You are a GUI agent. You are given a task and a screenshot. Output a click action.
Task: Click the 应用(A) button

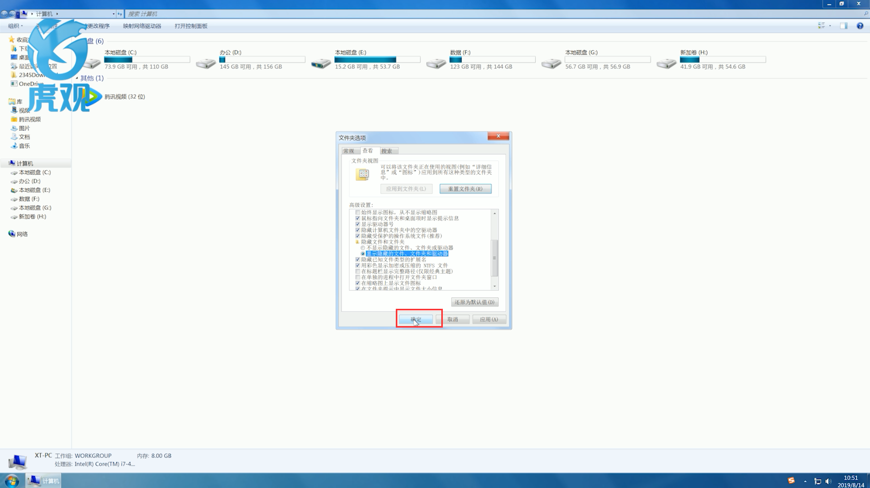(x=489, y=319)
